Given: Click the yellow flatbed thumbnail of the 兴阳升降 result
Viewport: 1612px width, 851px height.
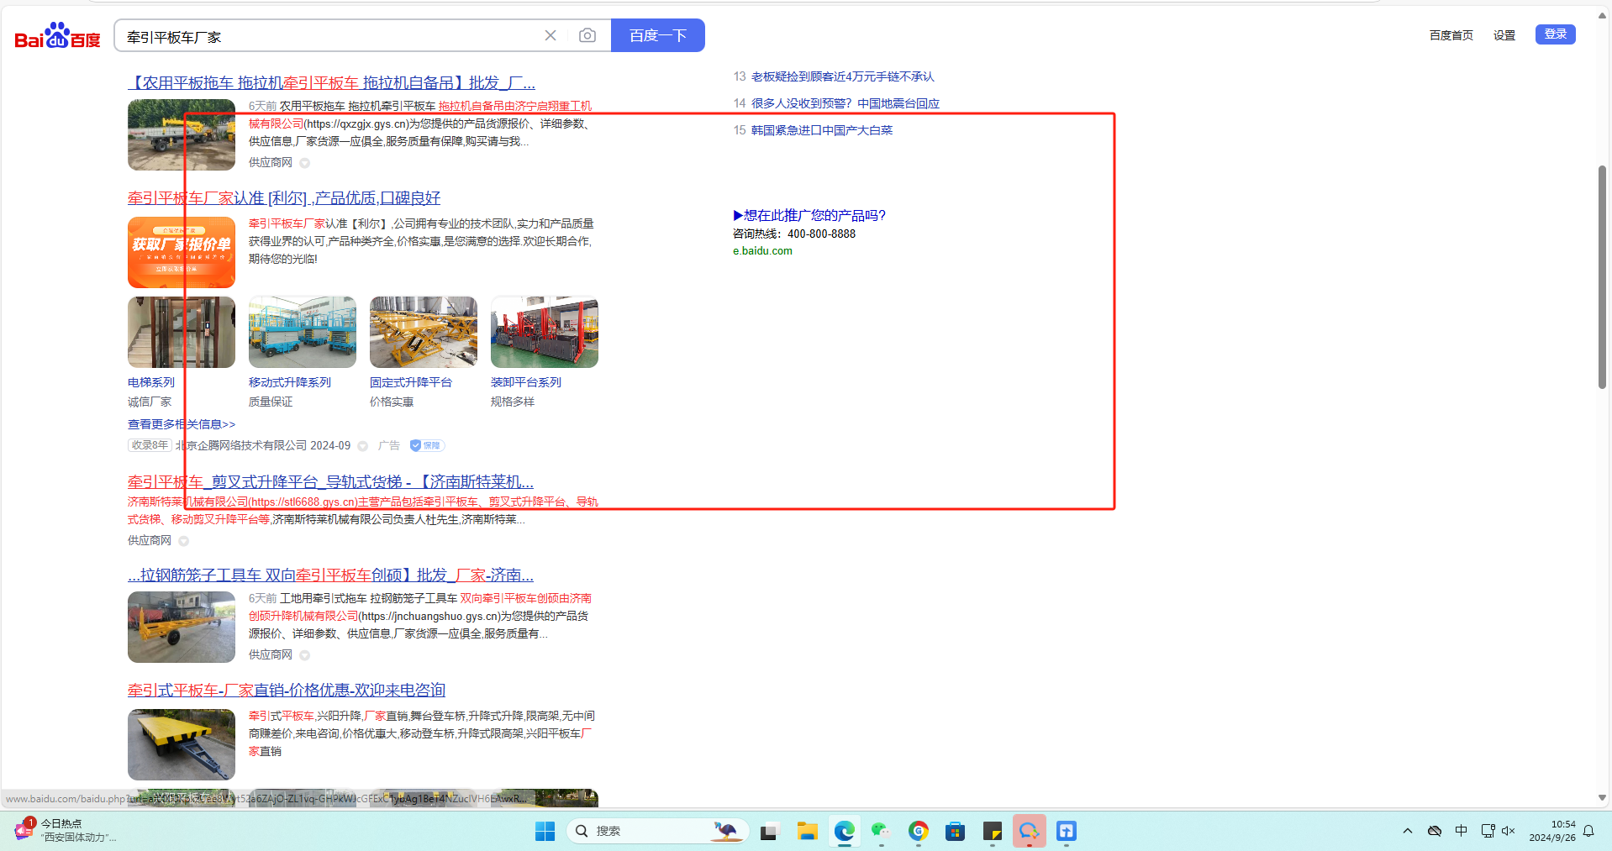Looking at the screenshot, I should pyautogui.click(x=182, y=744).
